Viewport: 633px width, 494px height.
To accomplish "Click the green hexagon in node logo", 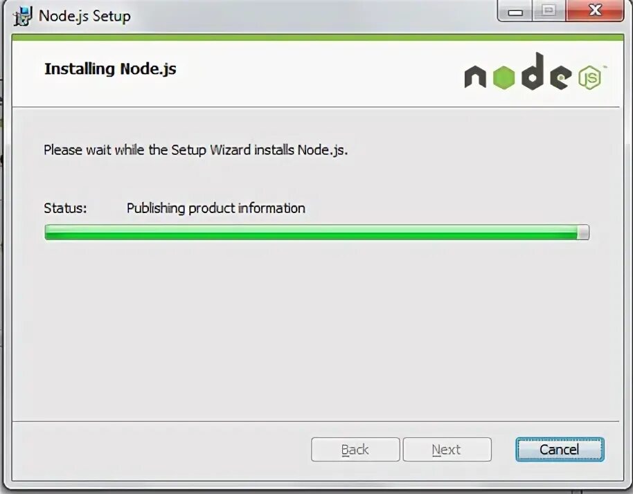I will pos(503,77).
